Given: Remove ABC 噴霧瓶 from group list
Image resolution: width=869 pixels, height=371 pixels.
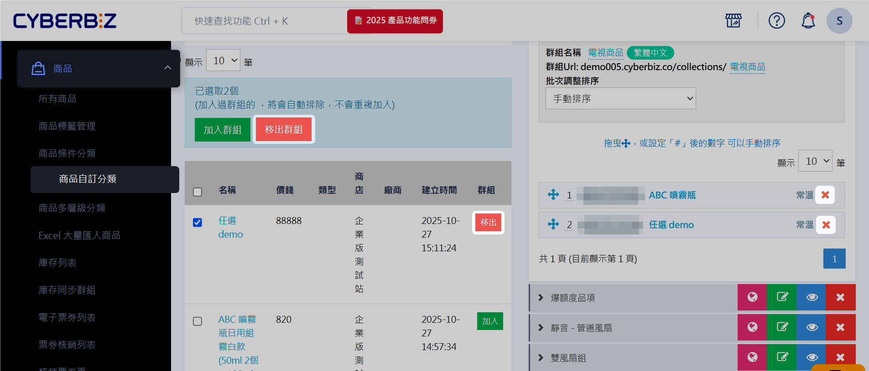Looking at the screenshot, I should pyautogui.click(x=825, y=195).
